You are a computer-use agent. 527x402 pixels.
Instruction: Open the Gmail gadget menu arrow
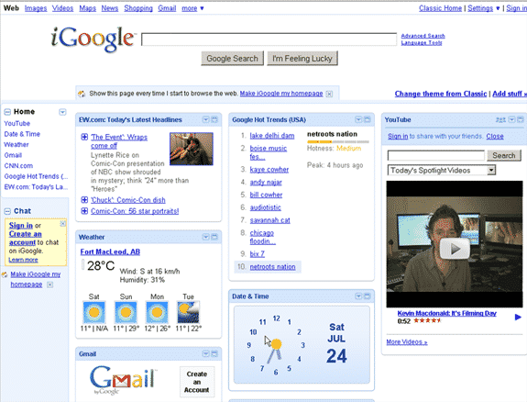[205, 354]
